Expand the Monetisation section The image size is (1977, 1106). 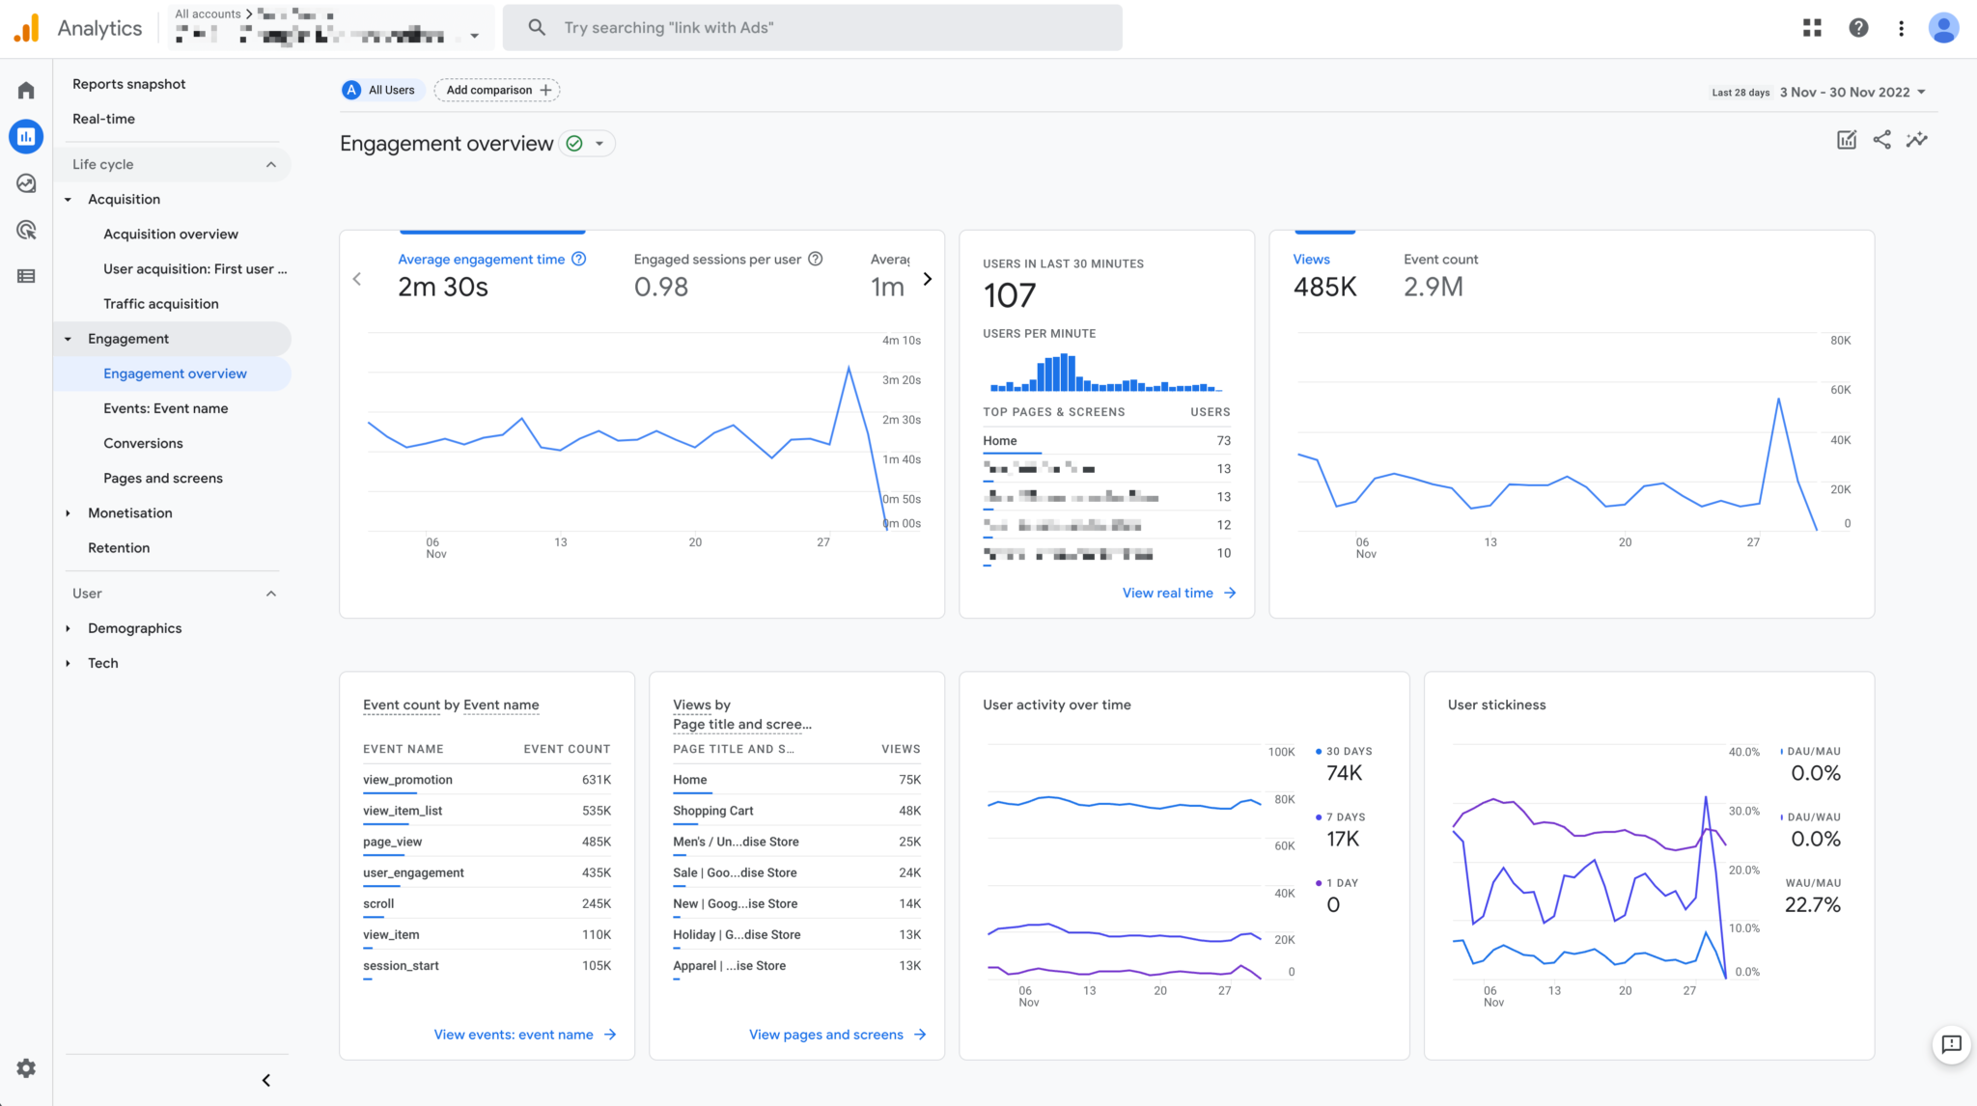[x=130, y=512]
